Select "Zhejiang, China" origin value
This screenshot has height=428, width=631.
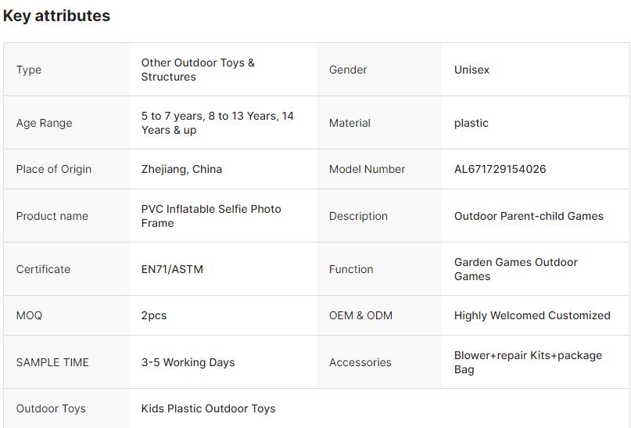(181, 169)
